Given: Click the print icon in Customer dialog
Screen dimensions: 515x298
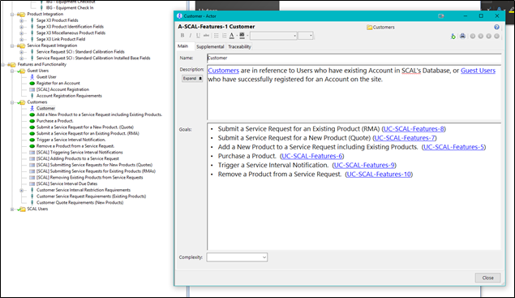Looking at the screenshot, I should [462, 37].
